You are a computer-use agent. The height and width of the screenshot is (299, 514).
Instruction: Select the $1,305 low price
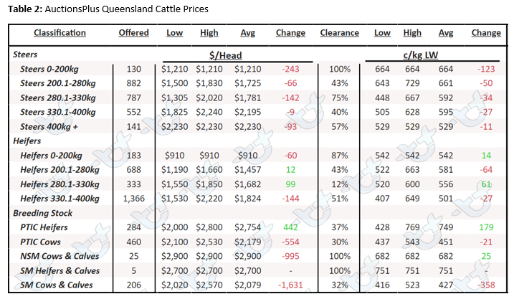click(x=174, y=98)
